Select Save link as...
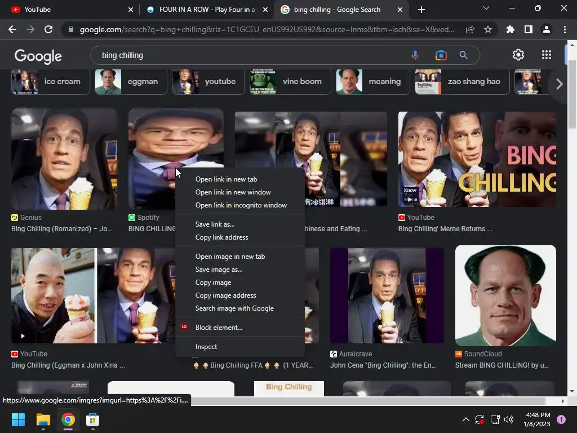This screenshot has width=577, height=433. tap(240, 224)
